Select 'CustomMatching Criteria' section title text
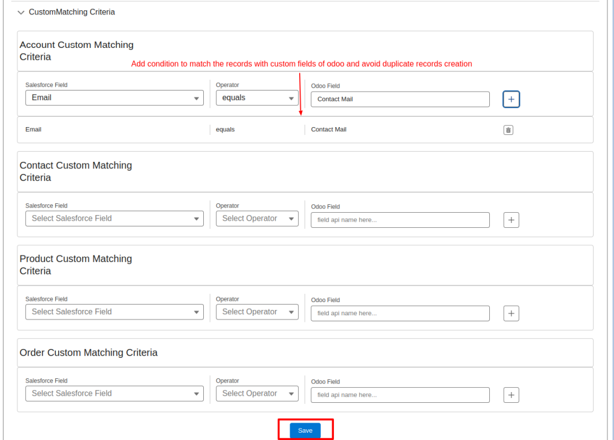 (x=72, y=12)
